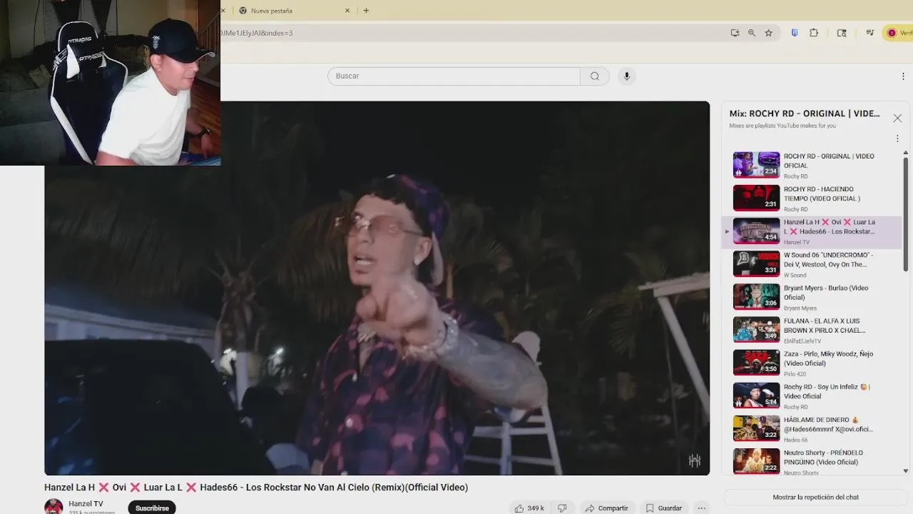Bookmark this page with the star icon
Viewport: 913px width, 514px height.
[x=768, y=33]
